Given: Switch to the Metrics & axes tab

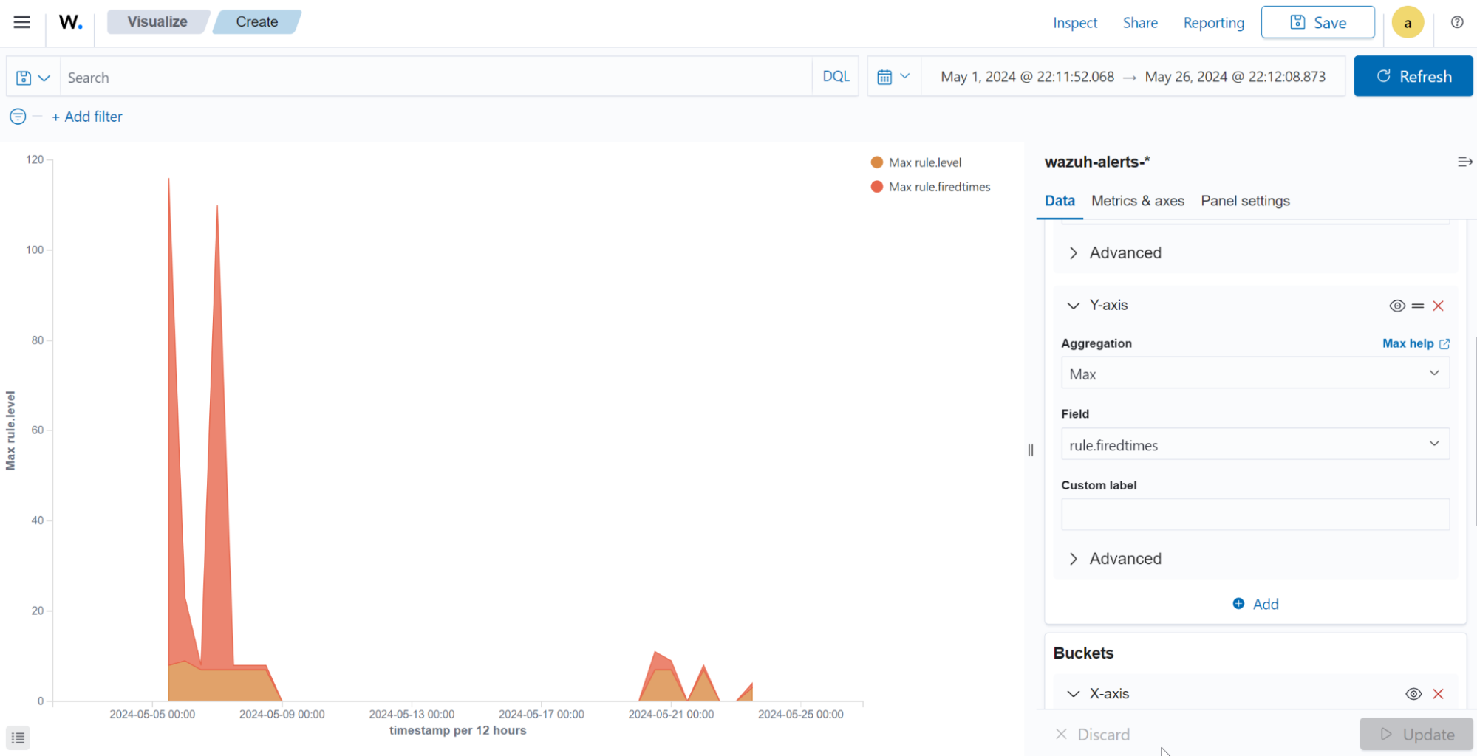Looking at the screenshot, I should (x=1137, y=200).
